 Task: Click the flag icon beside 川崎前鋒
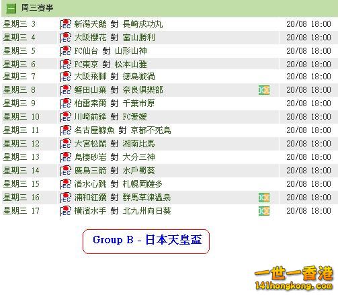point(66,117)
